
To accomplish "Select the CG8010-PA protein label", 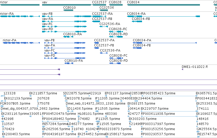I will pos(74,61).
